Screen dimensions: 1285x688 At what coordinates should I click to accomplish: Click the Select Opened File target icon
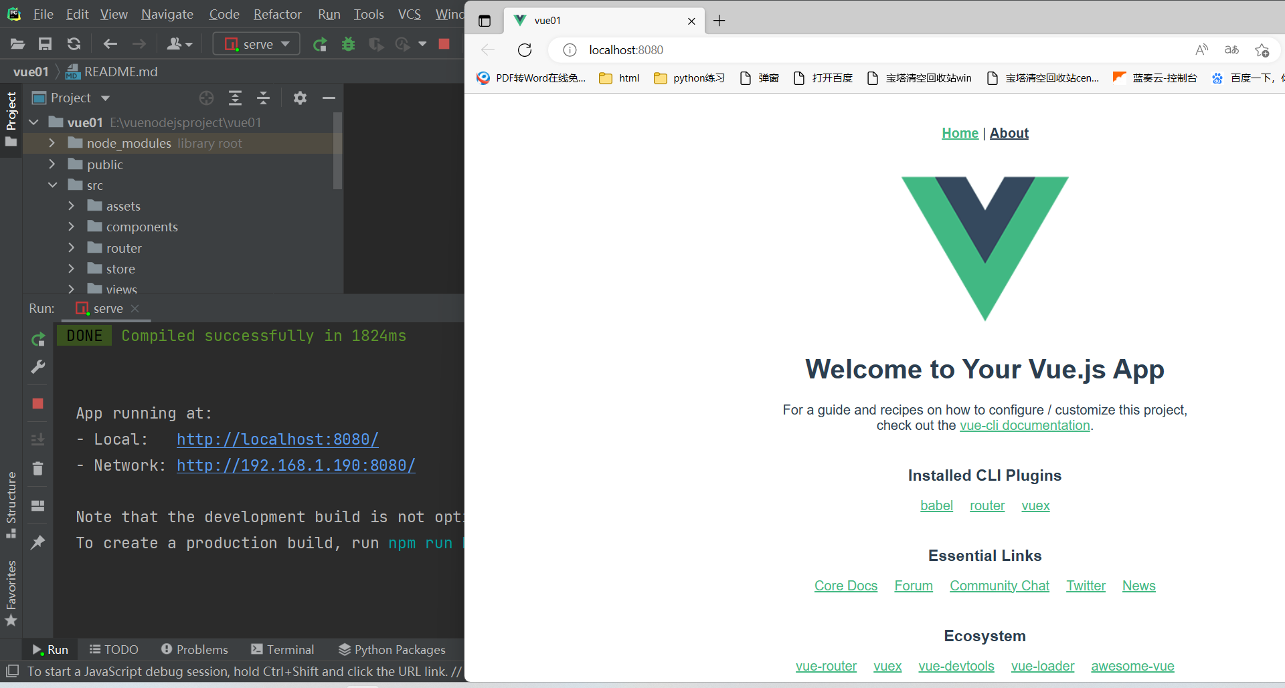206,98
